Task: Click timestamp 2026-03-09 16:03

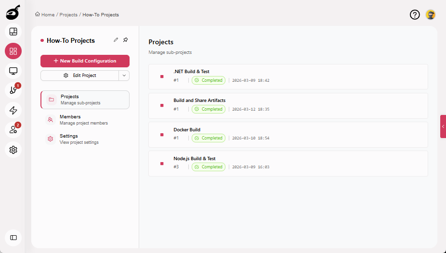Action: pos(250,167)
